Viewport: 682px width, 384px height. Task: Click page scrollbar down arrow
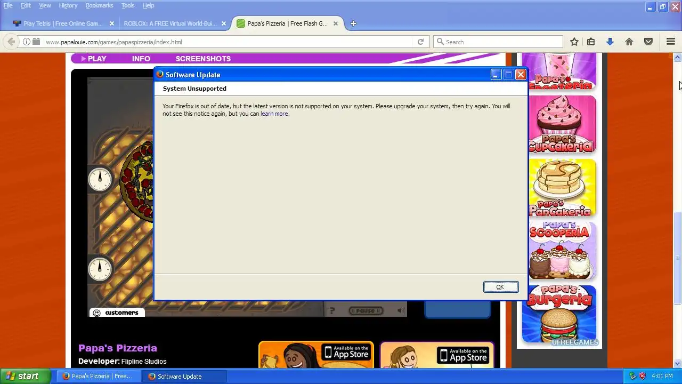(677, 364)
